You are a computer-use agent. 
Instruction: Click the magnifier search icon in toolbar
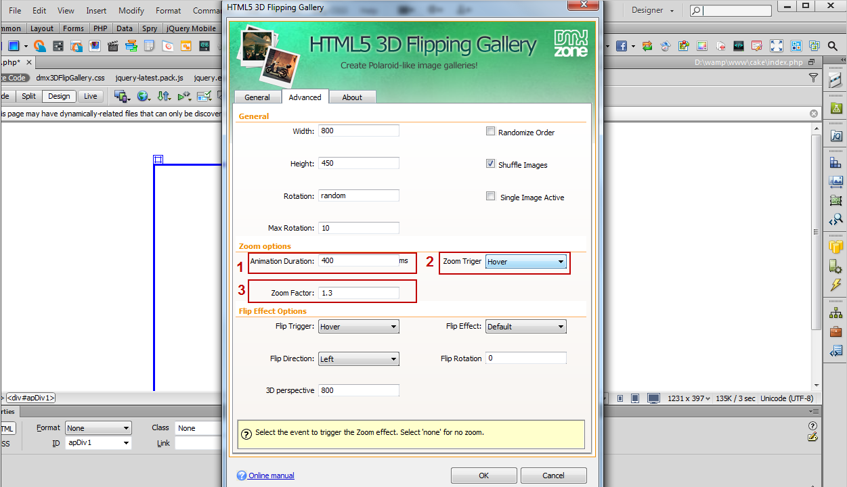pos(833,46)
